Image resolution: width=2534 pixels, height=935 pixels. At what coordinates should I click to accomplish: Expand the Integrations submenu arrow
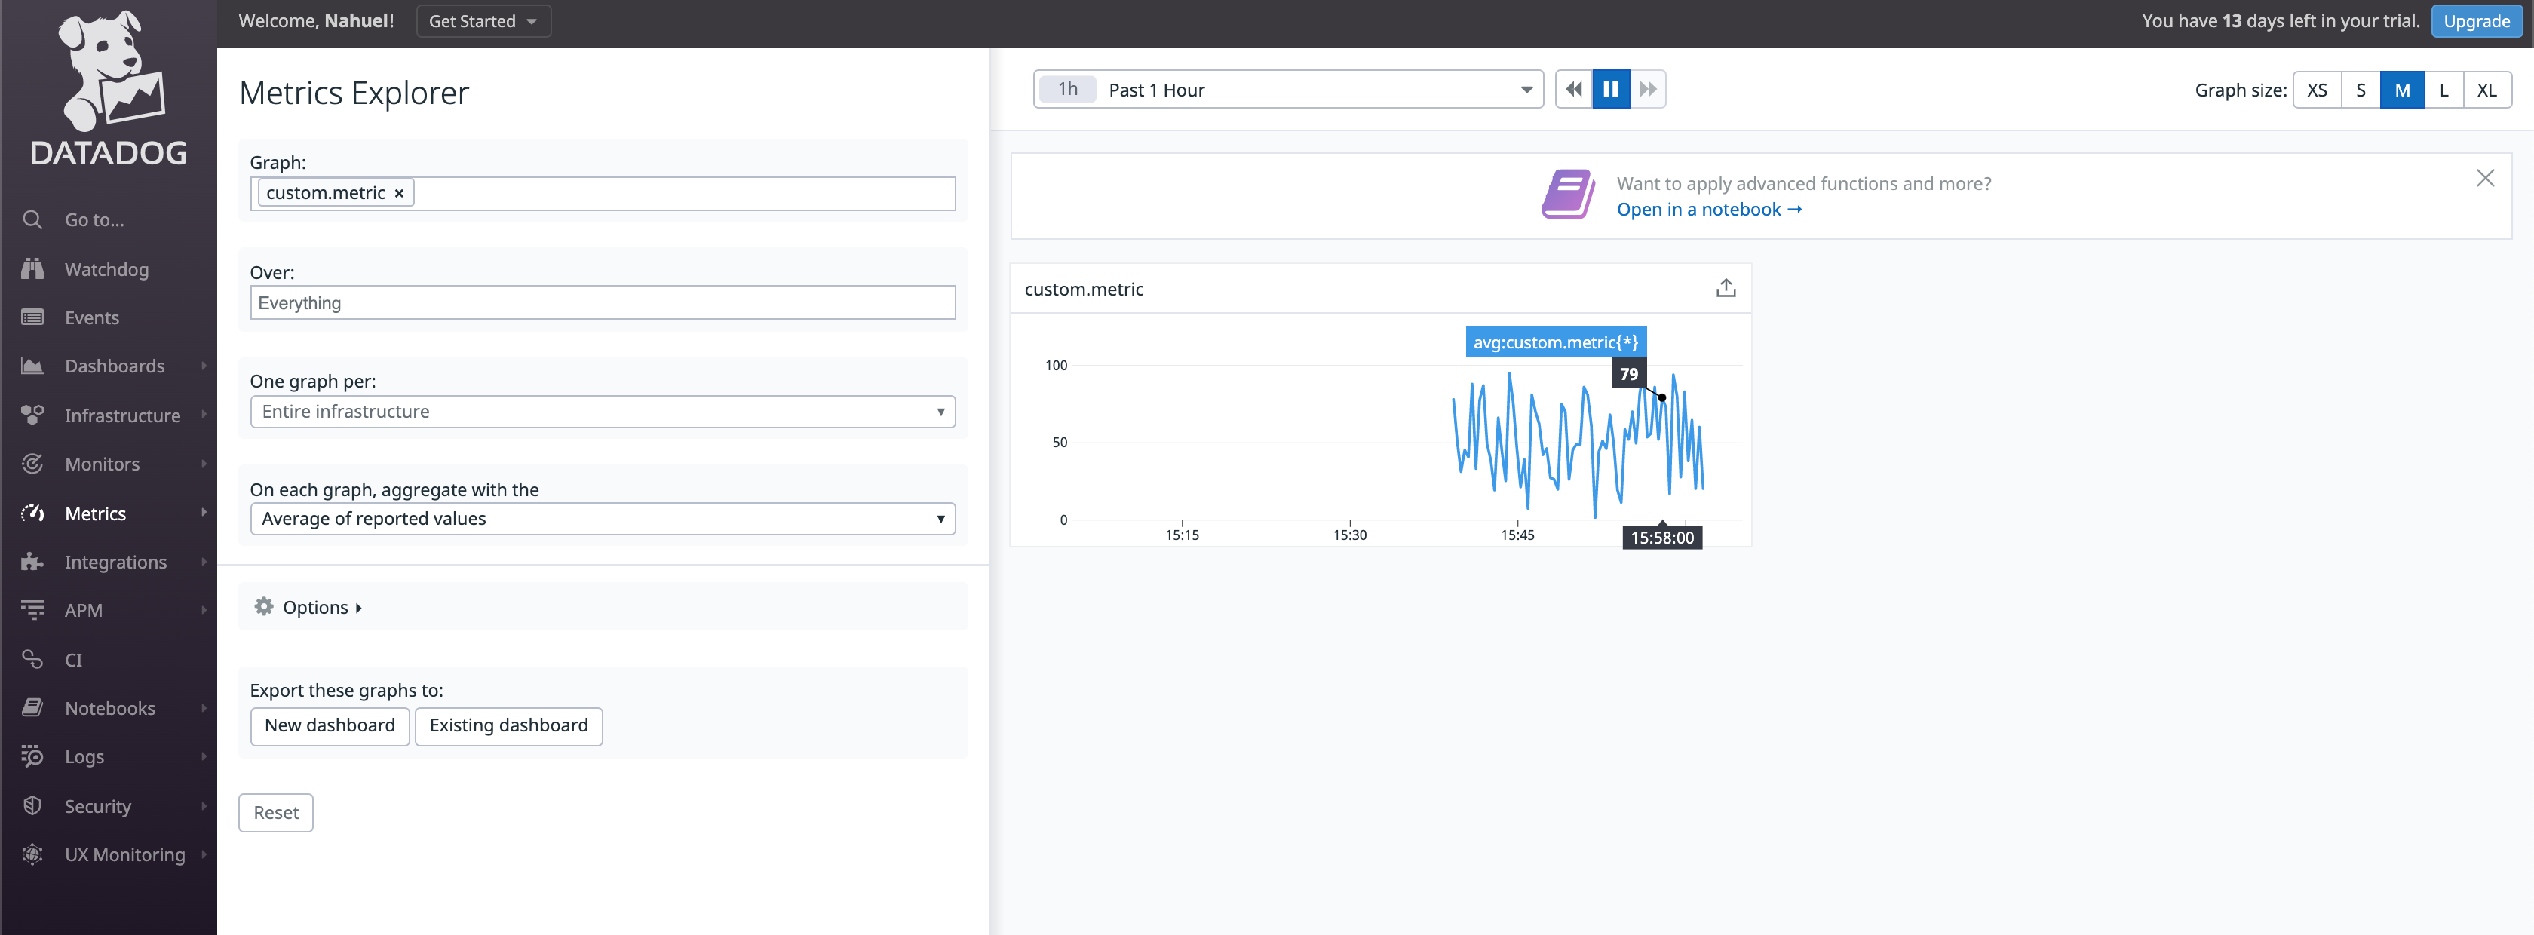(x=204, y=562)
